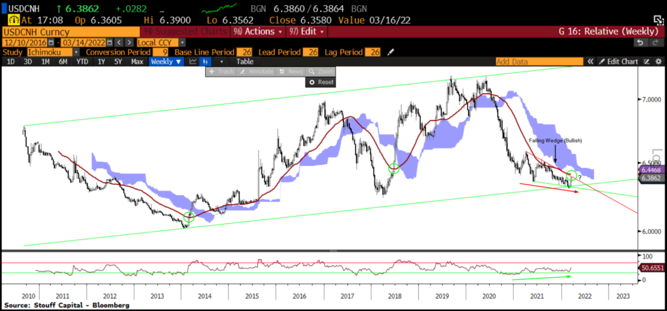The width and height of the screenshot is (667, 311).
Task: Click the 6.3862 last price label
Action: point(651,178)
